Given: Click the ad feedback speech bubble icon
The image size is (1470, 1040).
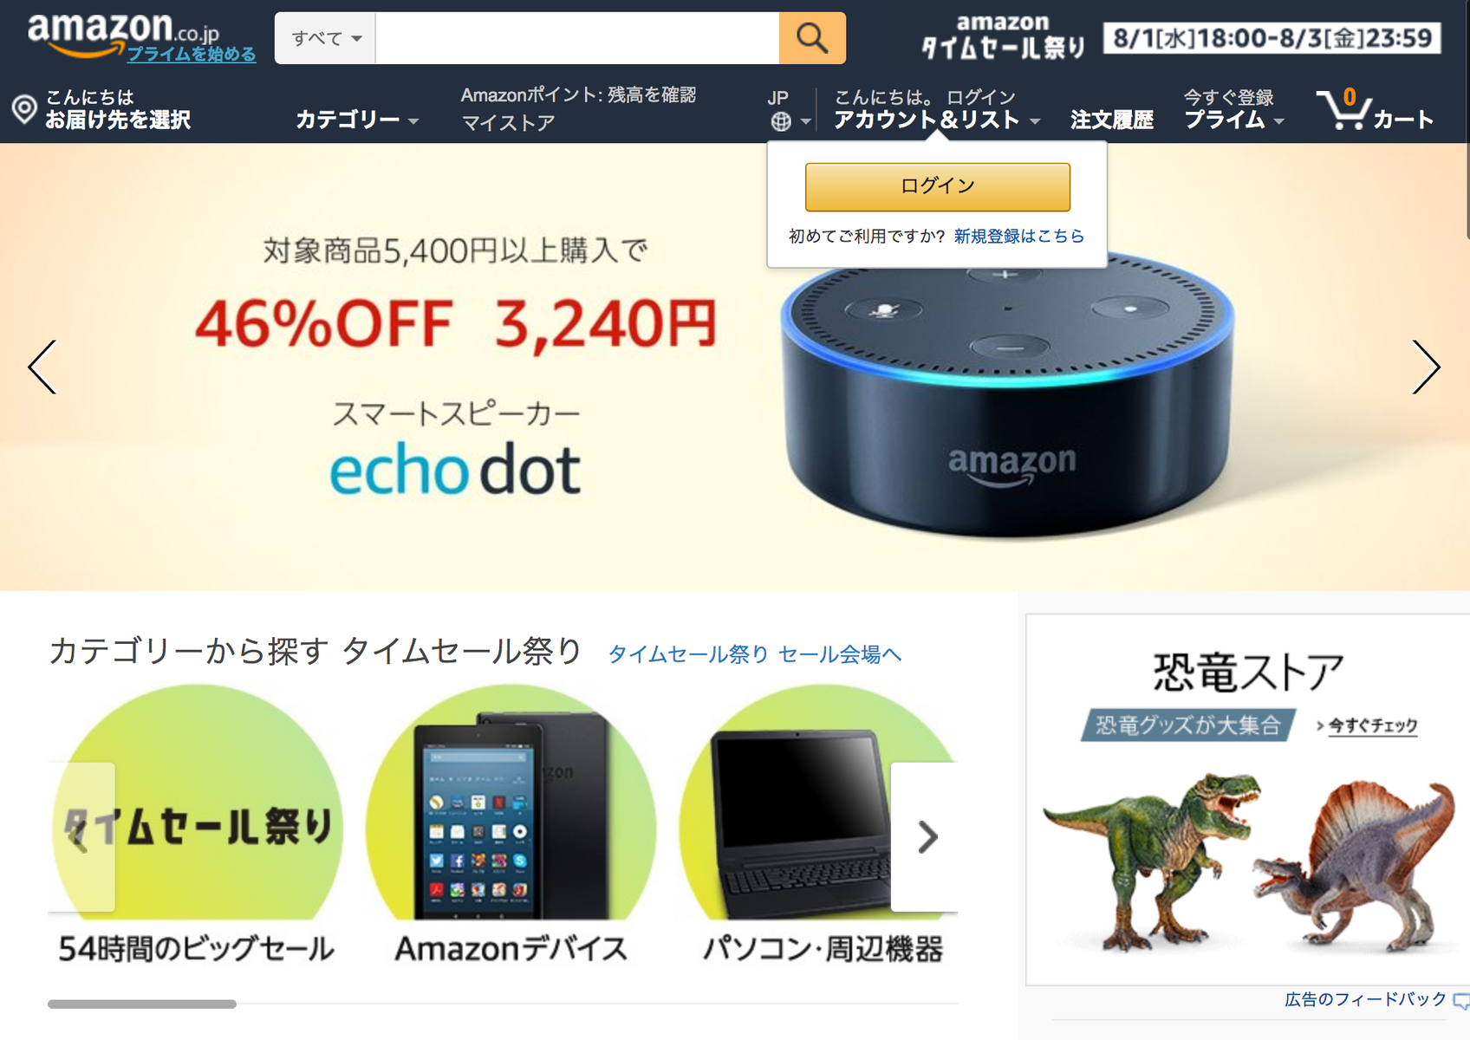Looking at the screenshot, I should [1461, 1001].
